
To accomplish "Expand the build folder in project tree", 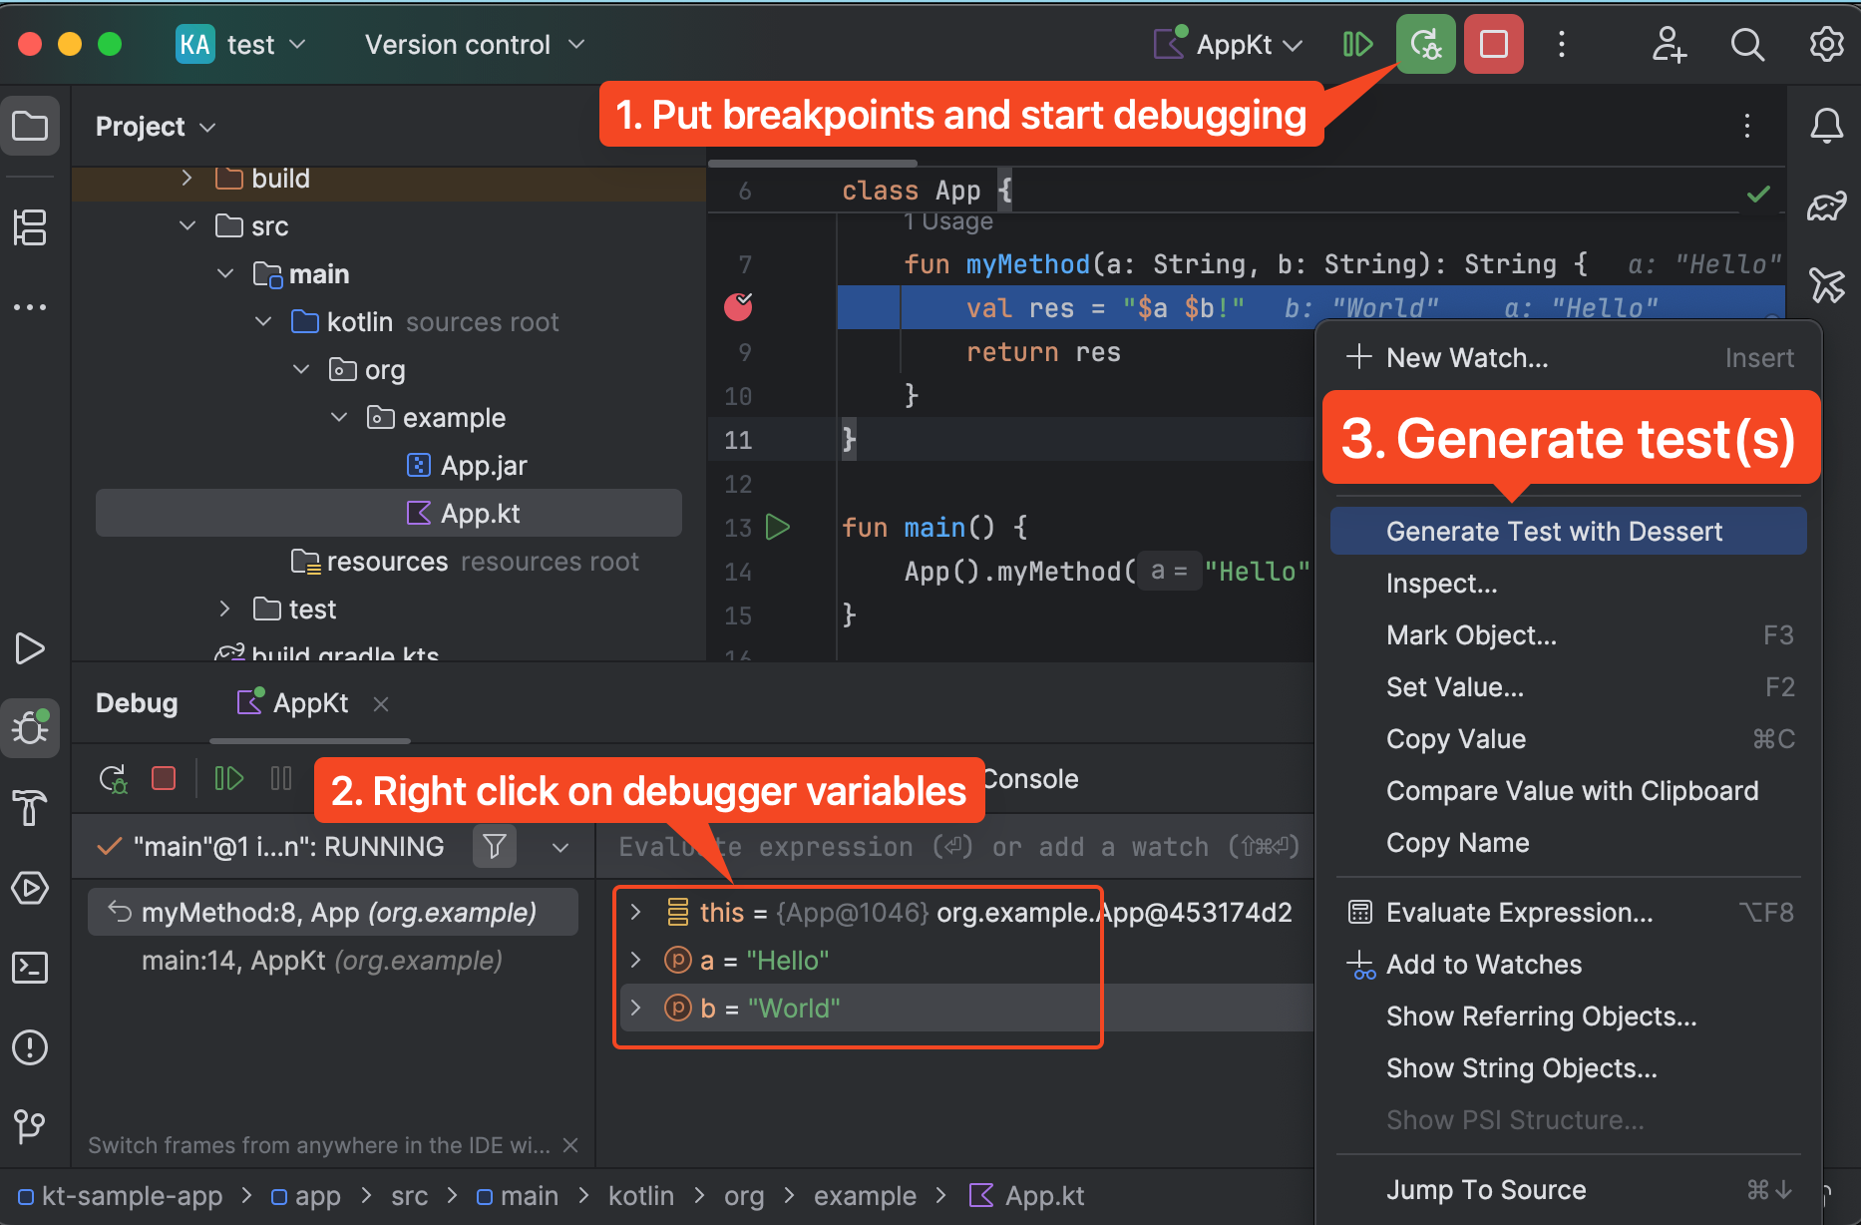I will point(186,179).
